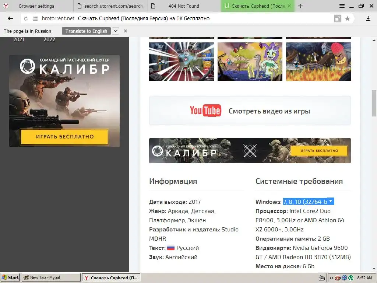Open the browser hamburger menu

pos(342,6)
